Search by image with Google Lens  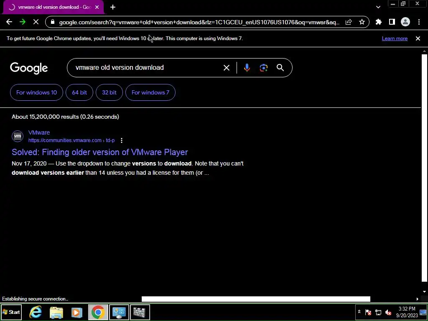coord(263,68)
